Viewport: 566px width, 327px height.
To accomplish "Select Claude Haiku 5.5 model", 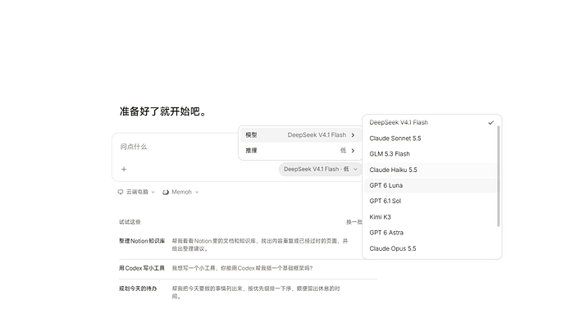I will (x=430, y=170).
